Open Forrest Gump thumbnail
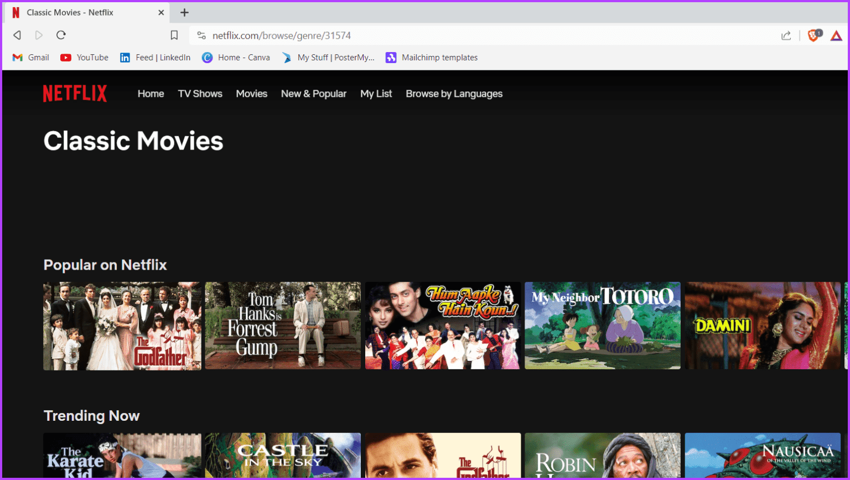The image size is (850, 480). coord(283,326)
